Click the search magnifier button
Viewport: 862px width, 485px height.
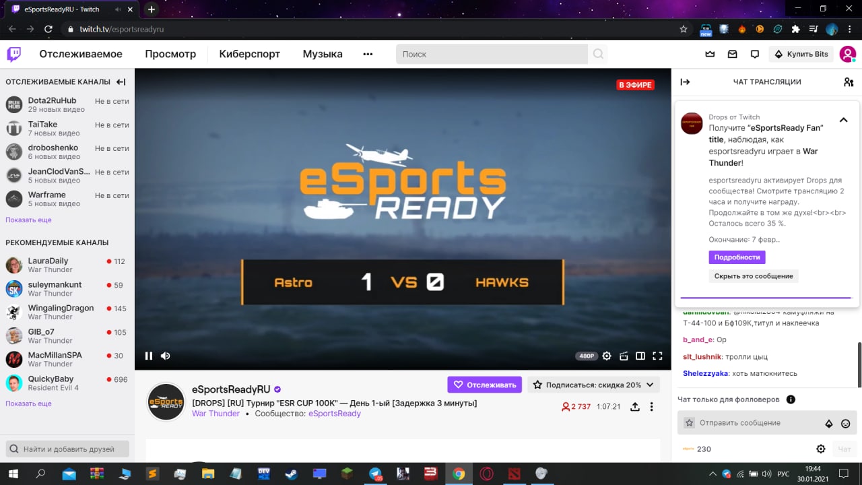click(x=598, y=54)
